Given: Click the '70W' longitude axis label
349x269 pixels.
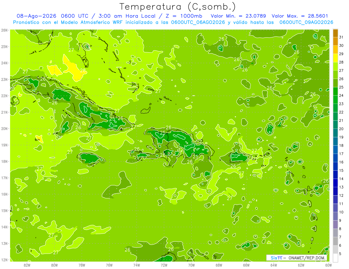Looking at the screenshot, I should pos(191,265).
